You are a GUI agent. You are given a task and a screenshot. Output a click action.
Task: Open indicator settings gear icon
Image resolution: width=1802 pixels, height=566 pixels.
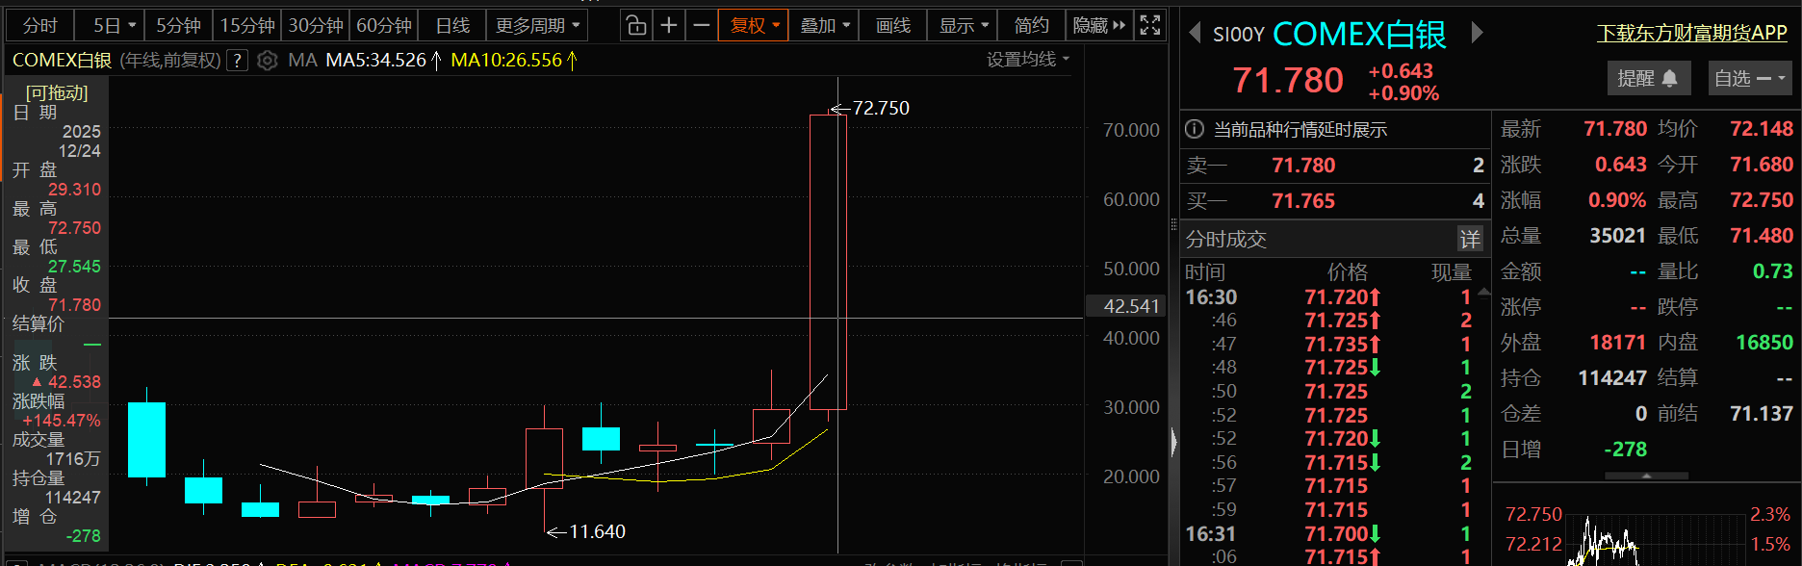tap(268, 61)
